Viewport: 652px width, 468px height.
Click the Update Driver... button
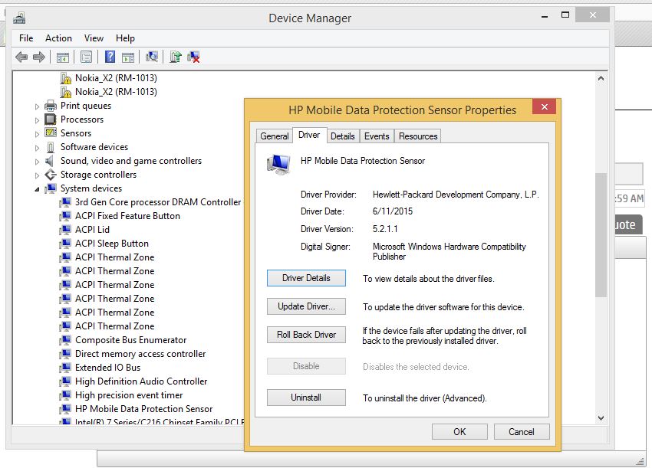(x=306, y=306)
